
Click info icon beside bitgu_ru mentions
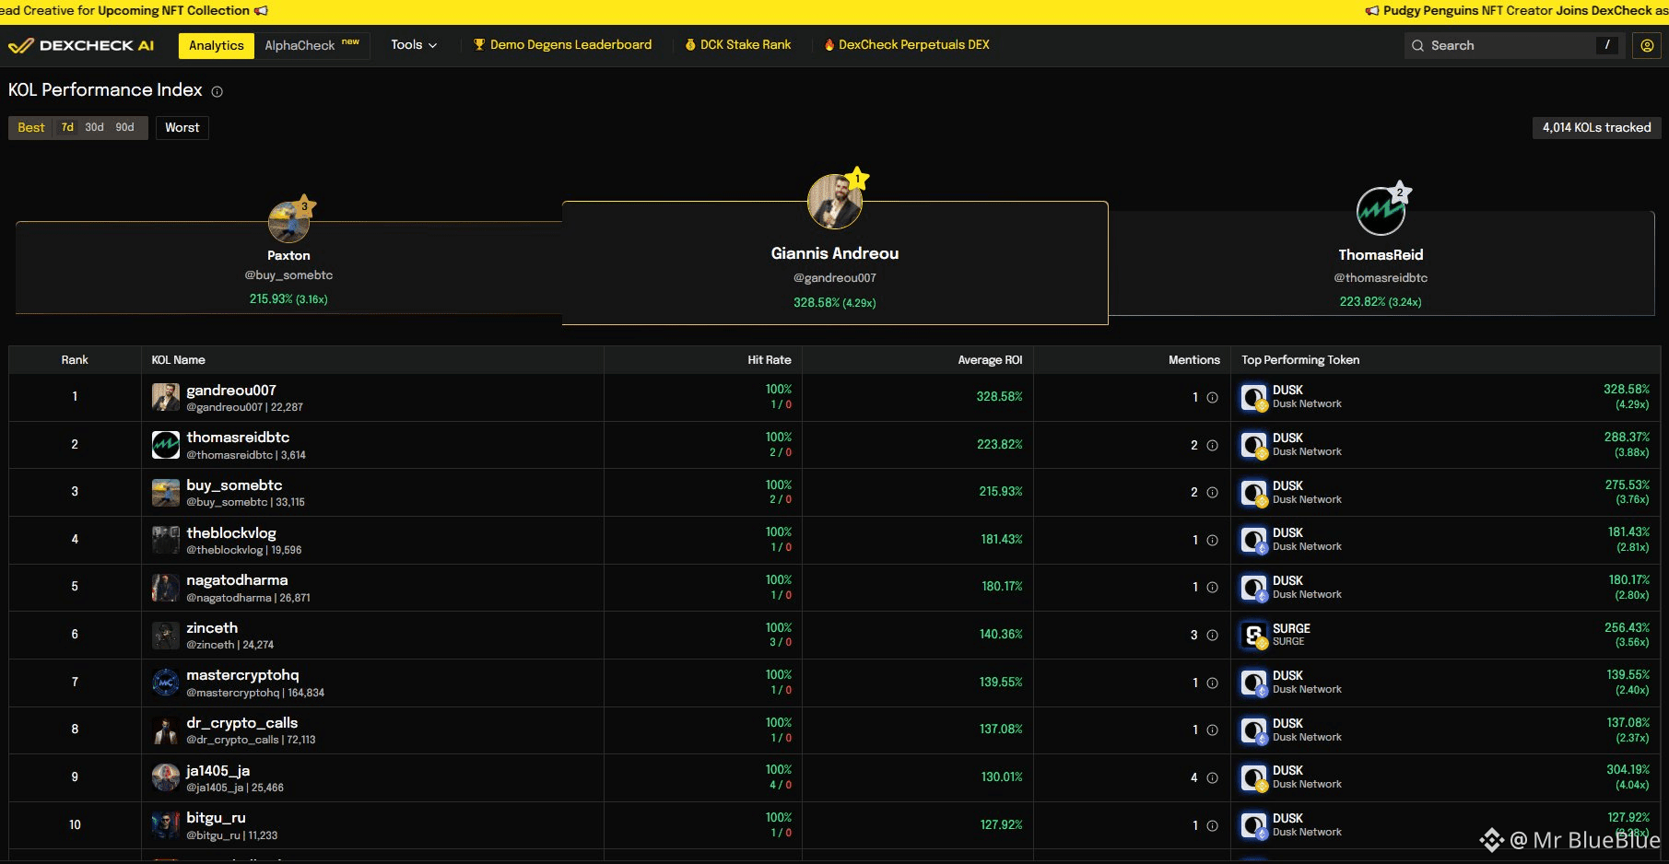tap(1213, 826)
